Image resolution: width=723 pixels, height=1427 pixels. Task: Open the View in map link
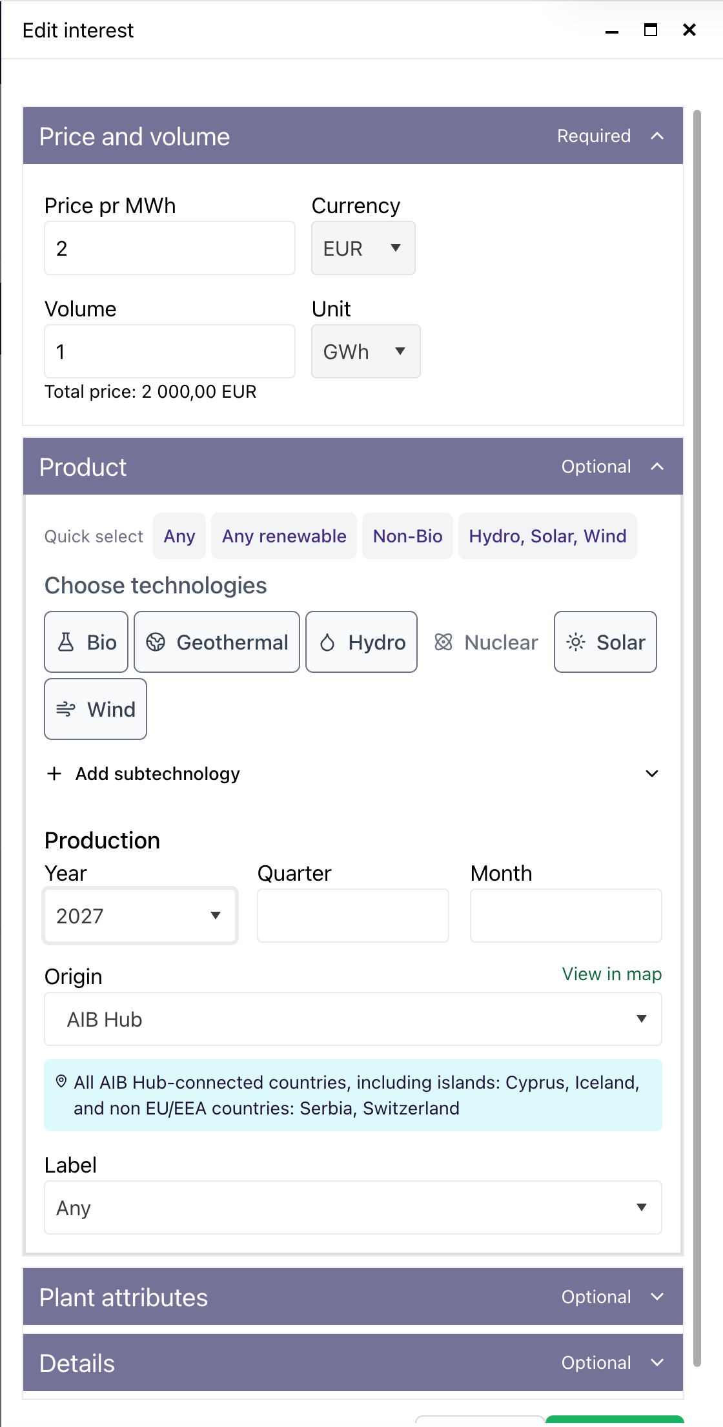(x=611, y=974)
